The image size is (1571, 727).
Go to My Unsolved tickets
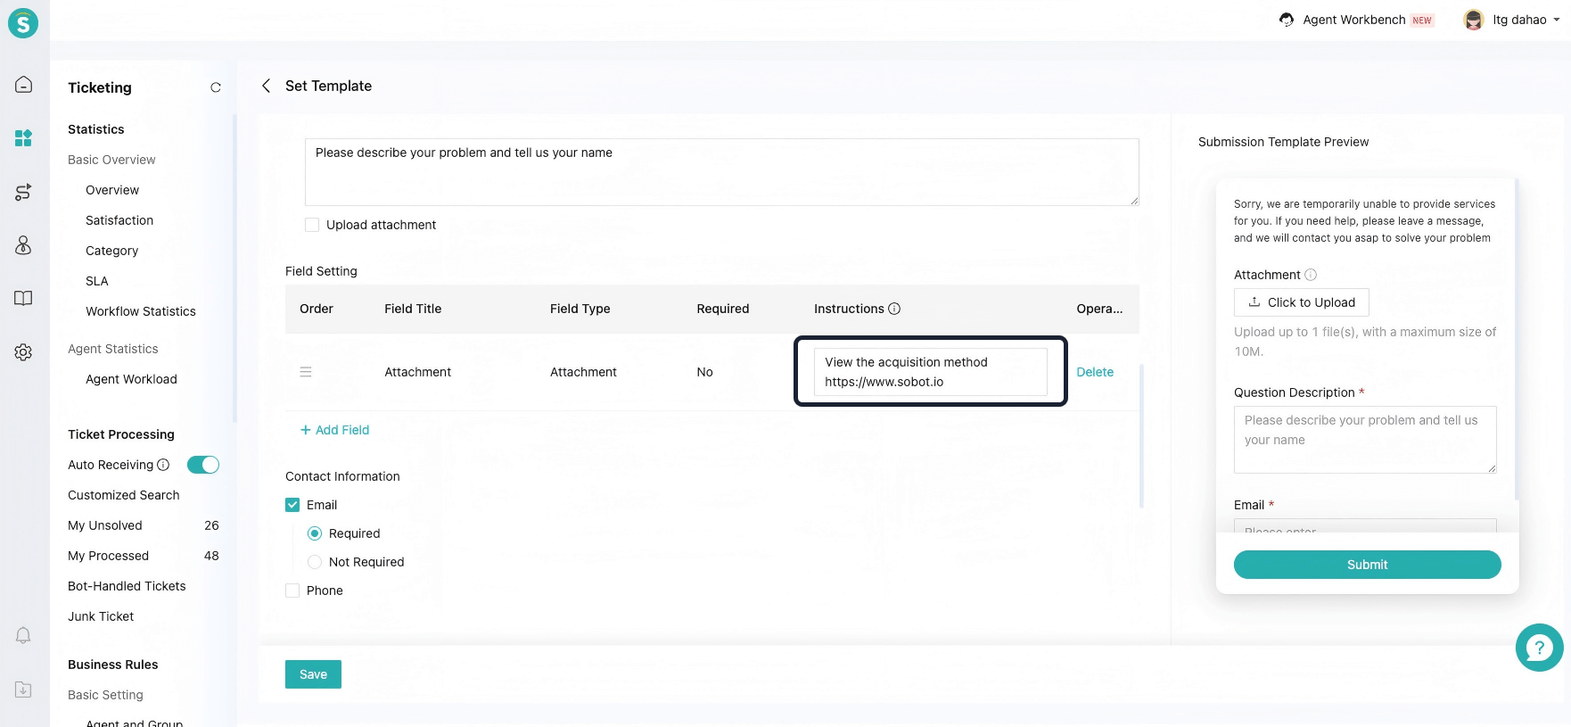(105, 525)
